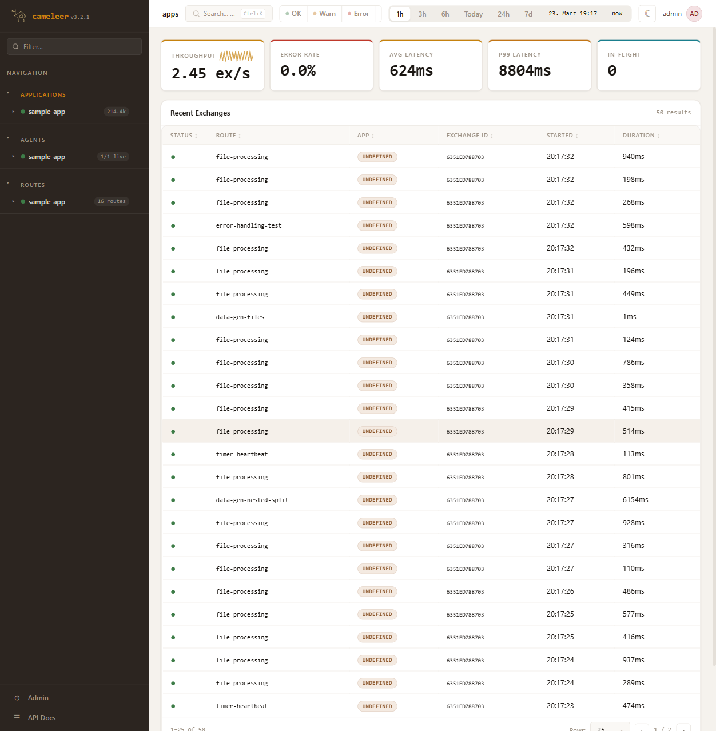
Task: Open the Rows per page dropdown
Action: (x=610, y=728)
